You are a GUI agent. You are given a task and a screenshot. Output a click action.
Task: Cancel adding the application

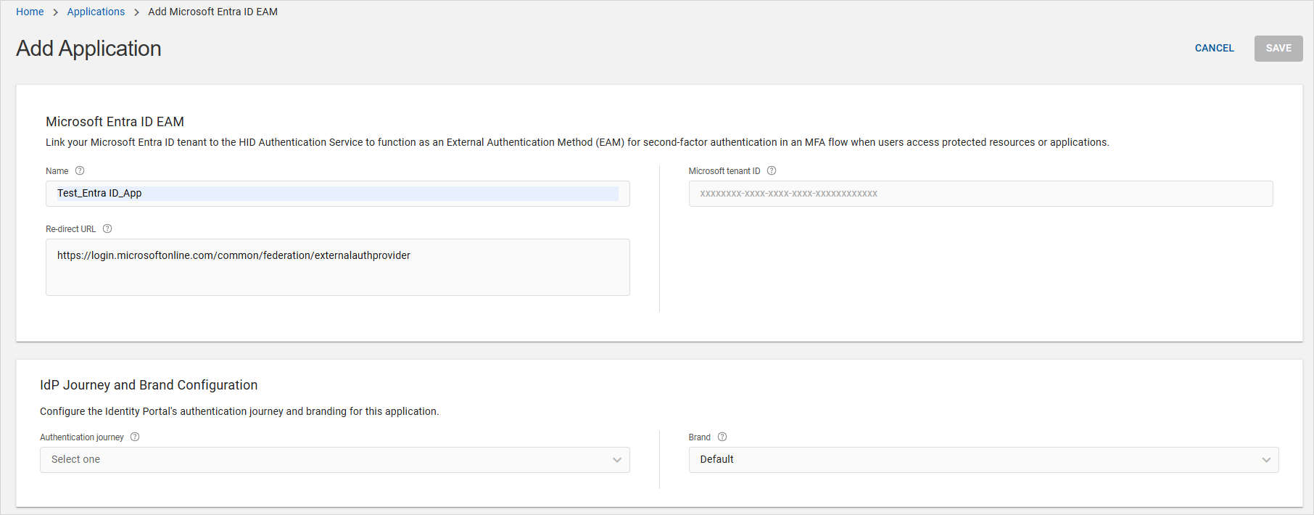click(1214, 48)
